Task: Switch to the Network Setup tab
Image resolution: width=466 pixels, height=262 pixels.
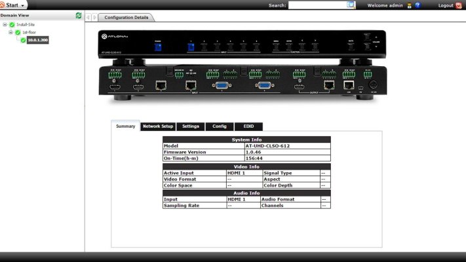Action: (x=158, y=126)
